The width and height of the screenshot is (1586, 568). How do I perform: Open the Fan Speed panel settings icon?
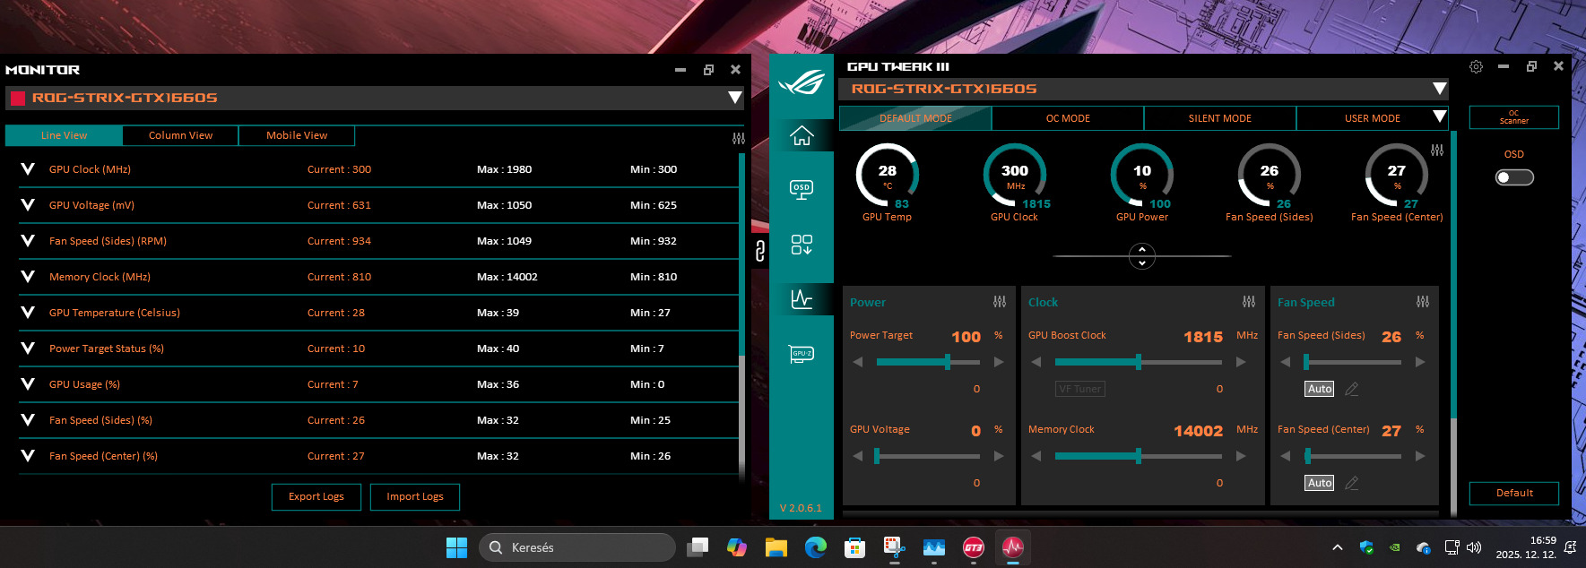pyautogui.click(x=1423, y=302)
